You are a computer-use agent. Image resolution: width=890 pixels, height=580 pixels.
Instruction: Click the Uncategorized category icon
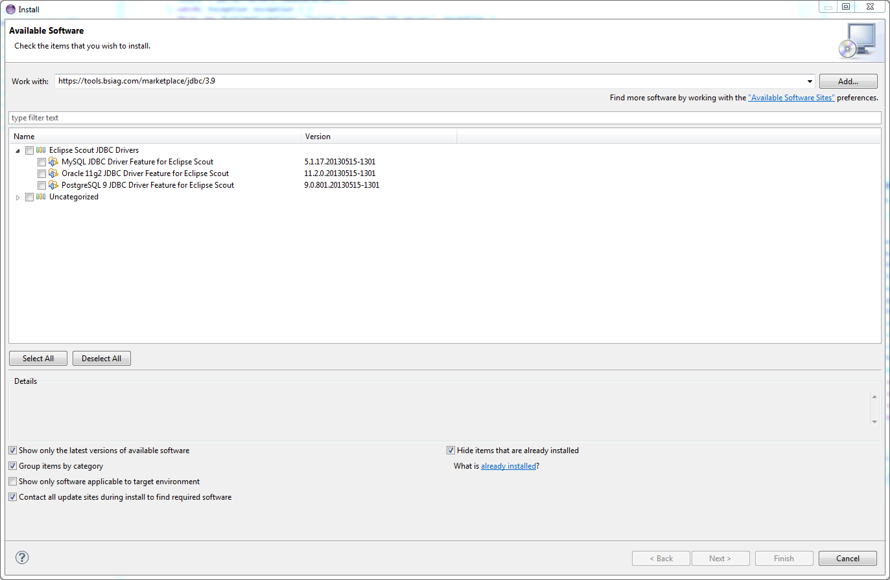41,197
